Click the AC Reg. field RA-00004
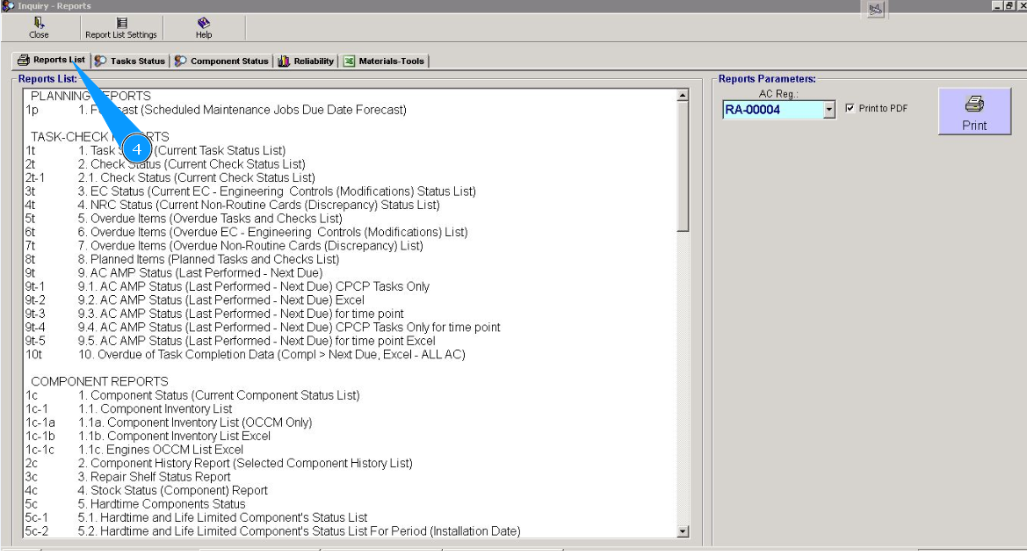The image size is (1027, 556). pyautogui.click(x=773, y=110)
